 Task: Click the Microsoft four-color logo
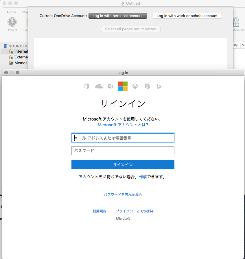click(123, 86)
